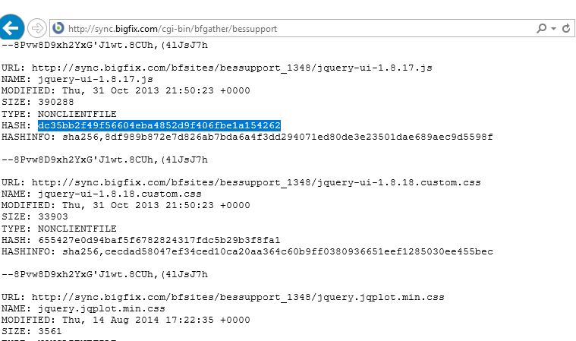The height and width of the screenshot is (341, 576).
Task: Click first TYPE: NONCLIENTFILE line
Action: [x=58, y=114]
